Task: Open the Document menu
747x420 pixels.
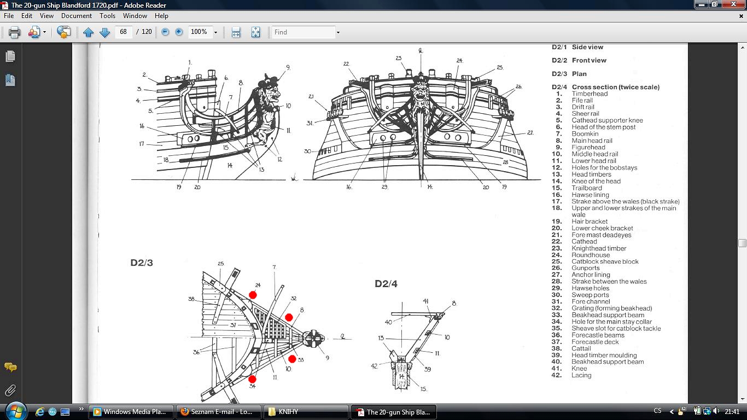Action: [x=76, y=16]
